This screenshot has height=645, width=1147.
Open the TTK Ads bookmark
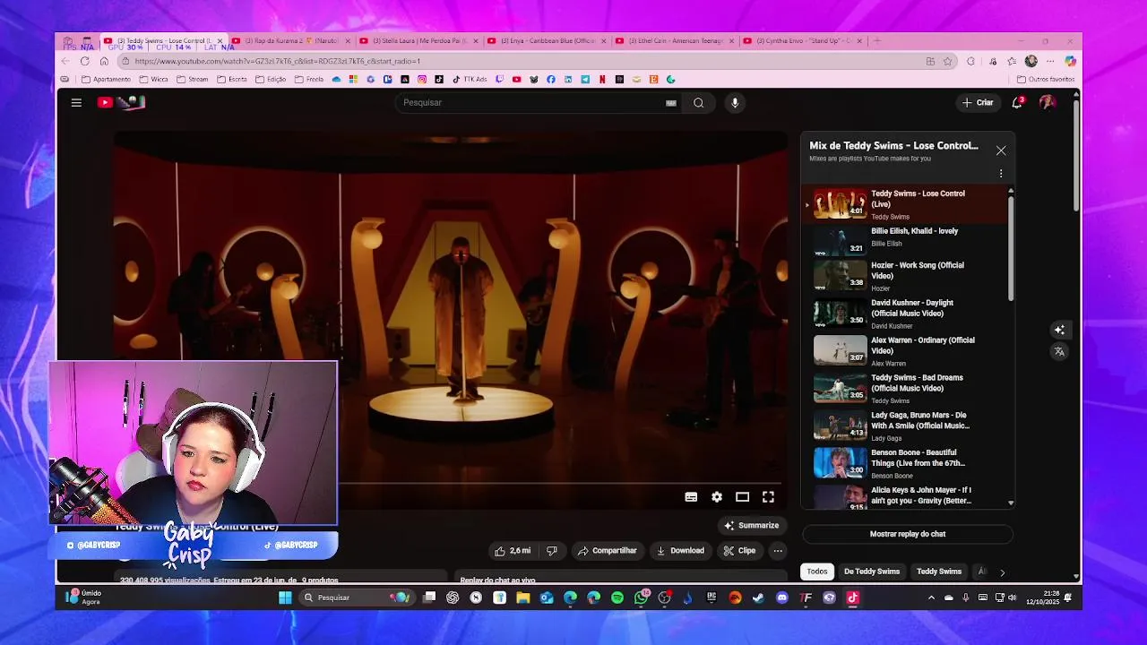coord(470,79)
